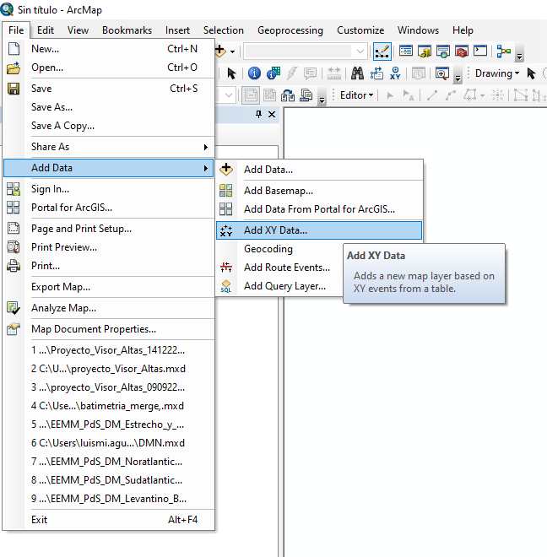Click the Hyperlink lightning bolt tool
The image size is (547, 557).
[292, 73]
